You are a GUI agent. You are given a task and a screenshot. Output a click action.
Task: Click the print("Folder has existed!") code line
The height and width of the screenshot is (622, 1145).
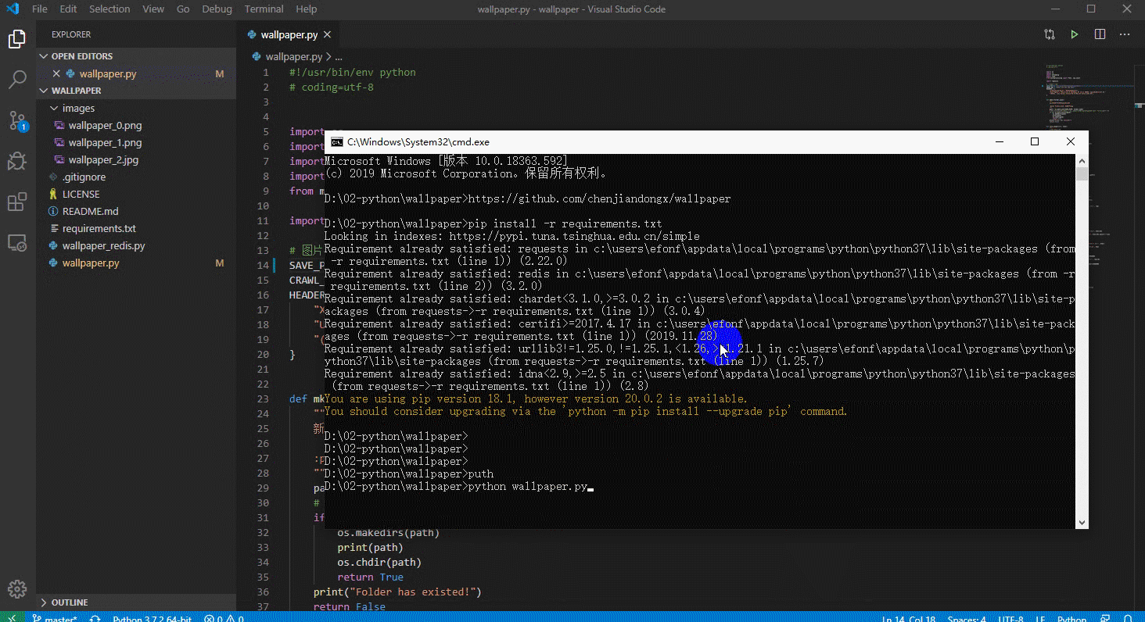pyautogui.click(x=397, y=592)
